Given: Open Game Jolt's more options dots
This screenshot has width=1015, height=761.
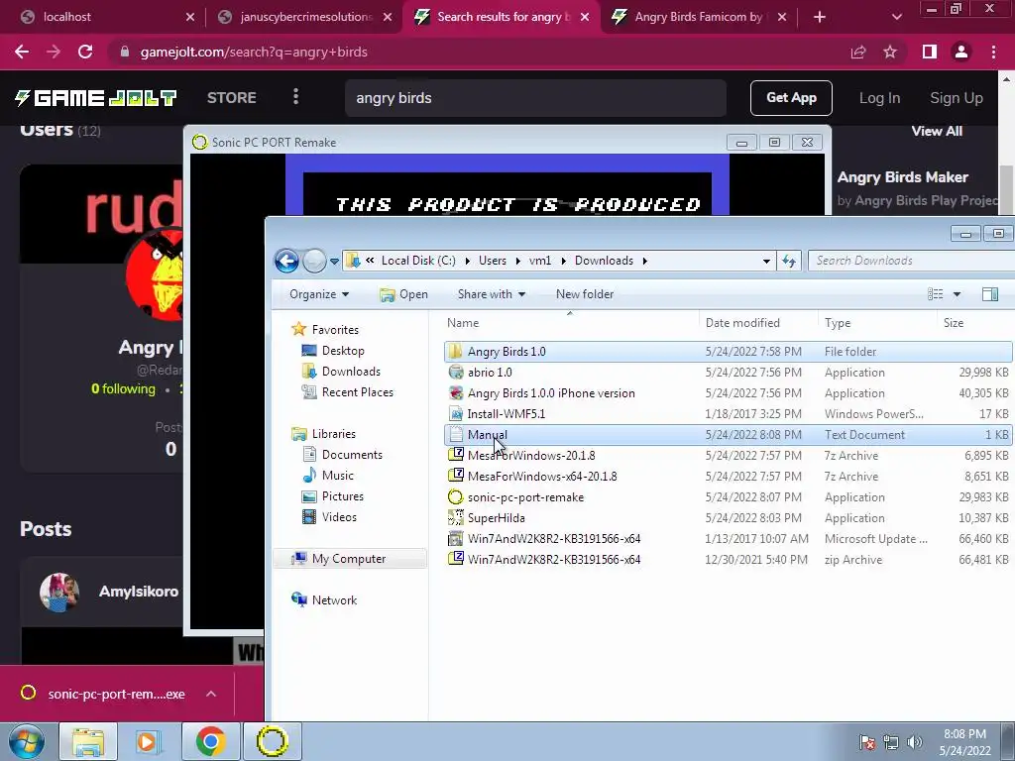Looking at the screenshot, I should (295, 97).
